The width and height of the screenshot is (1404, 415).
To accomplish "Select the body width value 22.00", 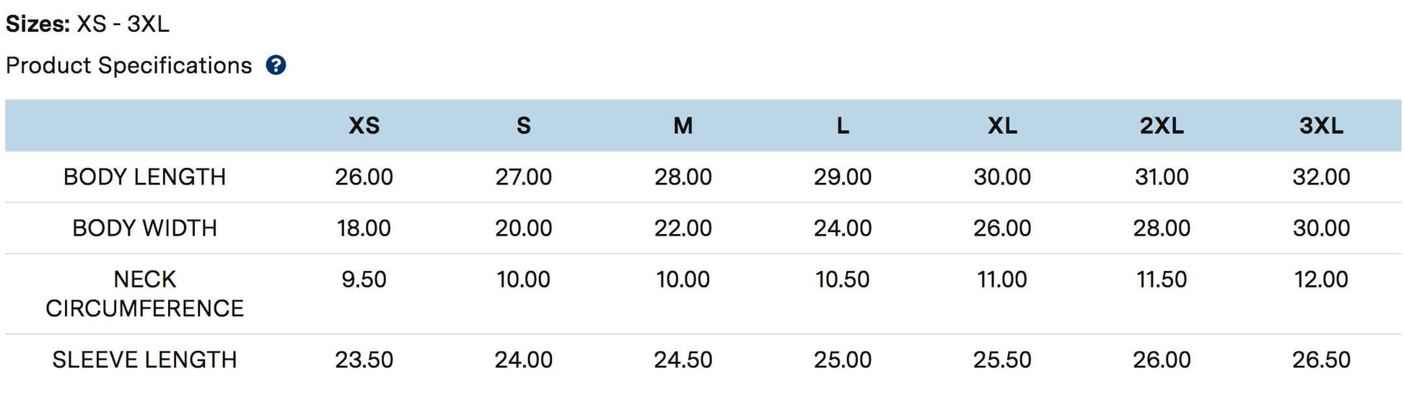I will [x=683, y=228].
